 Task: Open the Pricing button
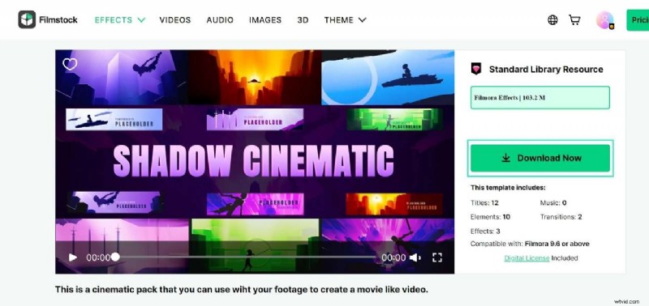coord(638,19)
